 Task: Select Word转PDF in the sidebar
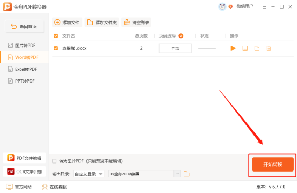pos(24,57)
